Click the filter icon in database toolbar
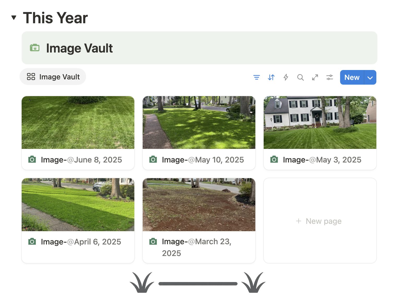This screenshot has height=303, width=410. [x=256, y=77]
